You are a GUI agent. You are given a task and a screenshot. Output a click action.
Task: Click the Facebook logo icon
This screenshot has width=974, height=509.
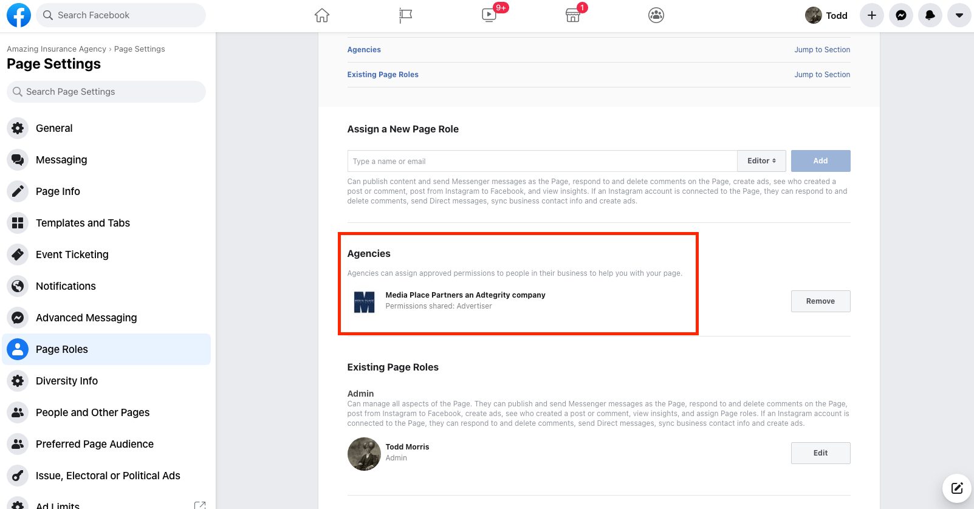tap(19, 15)
